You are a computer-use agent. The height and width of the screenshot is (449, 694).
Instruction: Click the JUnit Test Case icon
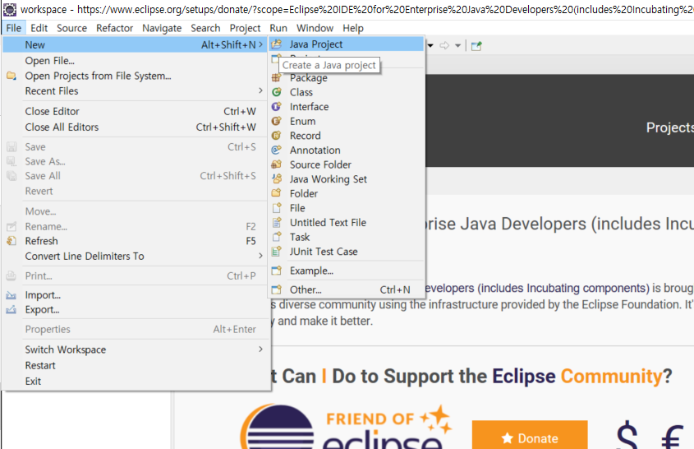click(277, 252)
